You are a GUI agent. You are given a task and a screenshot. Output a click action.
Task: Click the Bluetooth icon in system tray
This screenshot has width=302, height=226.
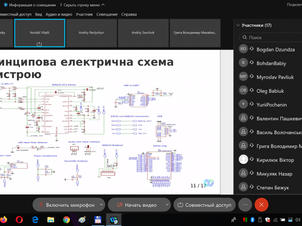pos(253,220)
